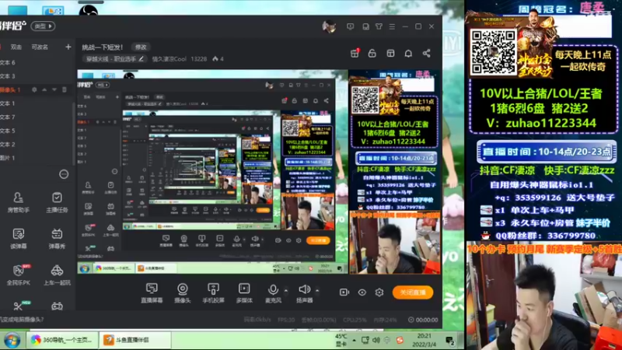Delete the 摄像头 1 source

click(x=65, y=89)
